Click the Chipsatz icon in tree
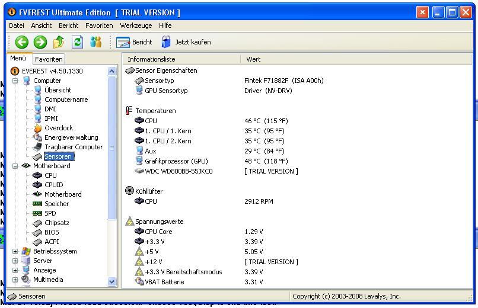478x308 pixels. coord(37,223)
